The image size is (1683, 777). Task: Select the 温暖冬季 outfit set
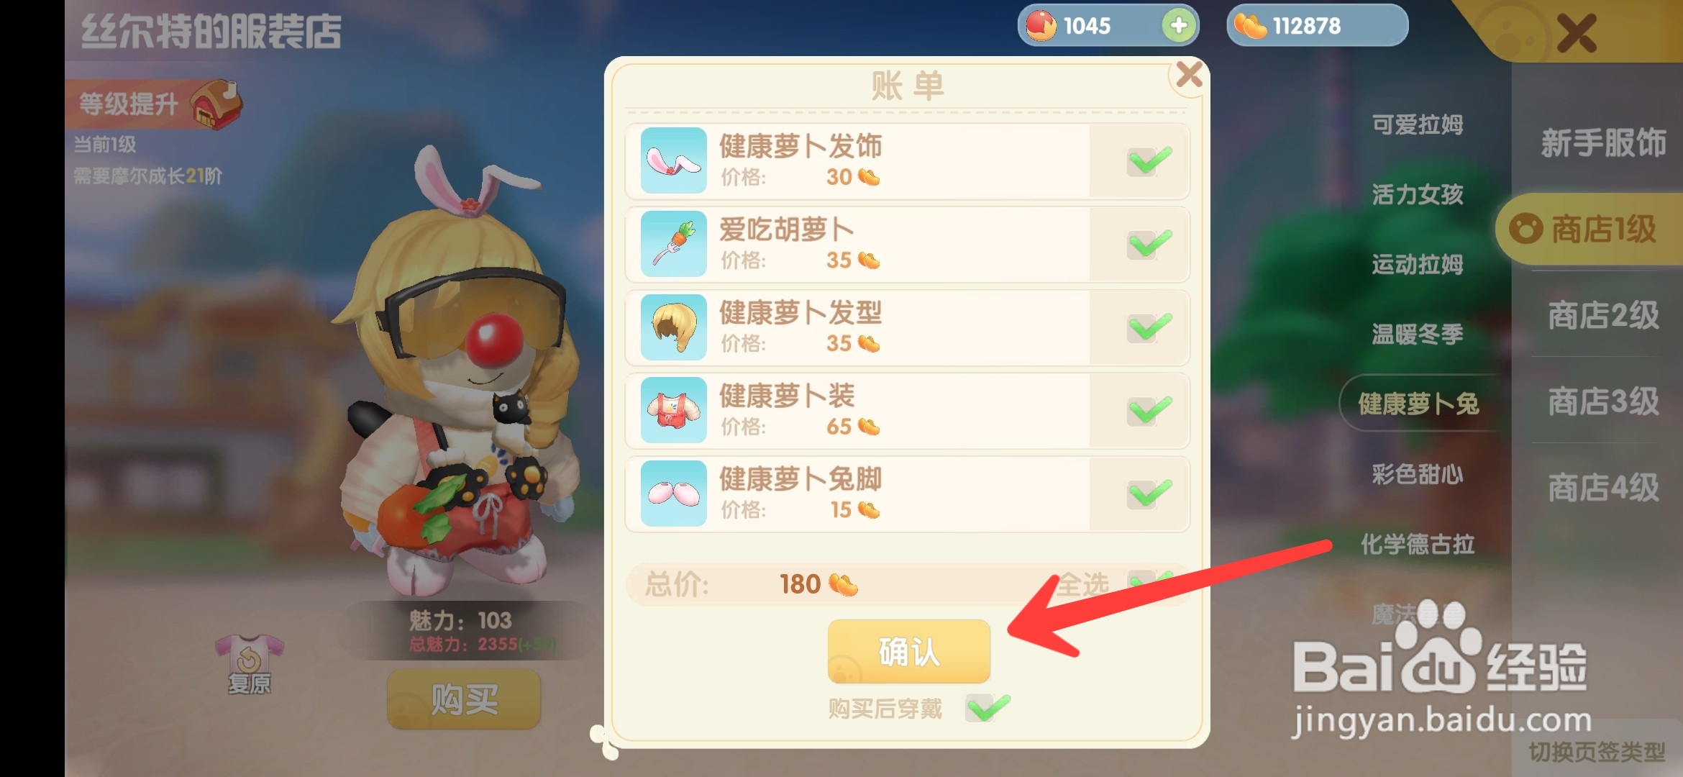1418,334
